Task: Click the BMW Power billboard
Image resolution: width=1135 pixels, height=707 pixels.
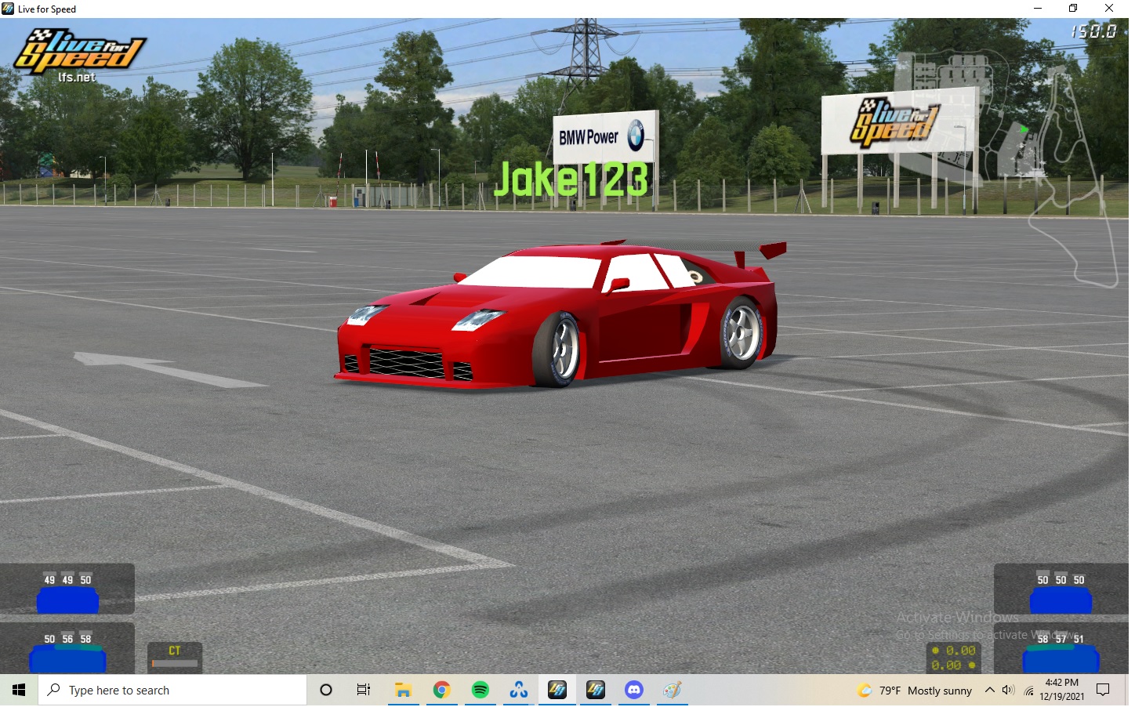Action: coord(605,137)
